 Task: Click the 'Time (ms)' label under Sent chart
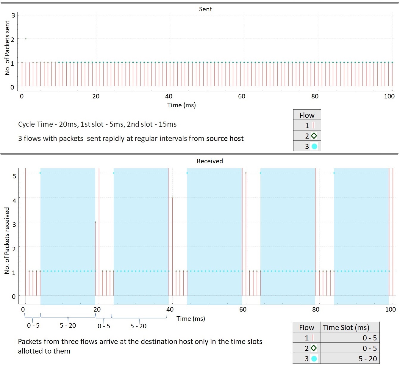coord(182,105)
